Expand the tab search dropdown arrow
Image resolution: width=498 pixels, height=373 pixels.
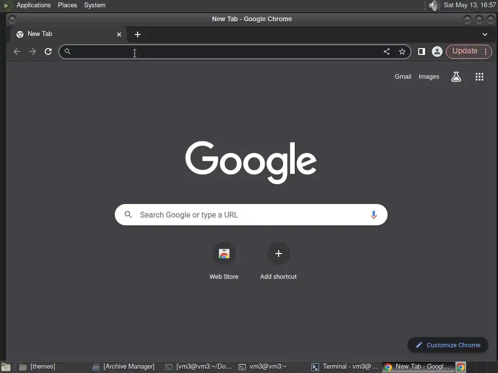point(485,34)
